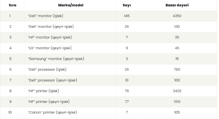Select the "Dell" monitor (qeyri-işlək) cell
The height and width of the screenshot is (119, 219).
[x=71, y=27]
